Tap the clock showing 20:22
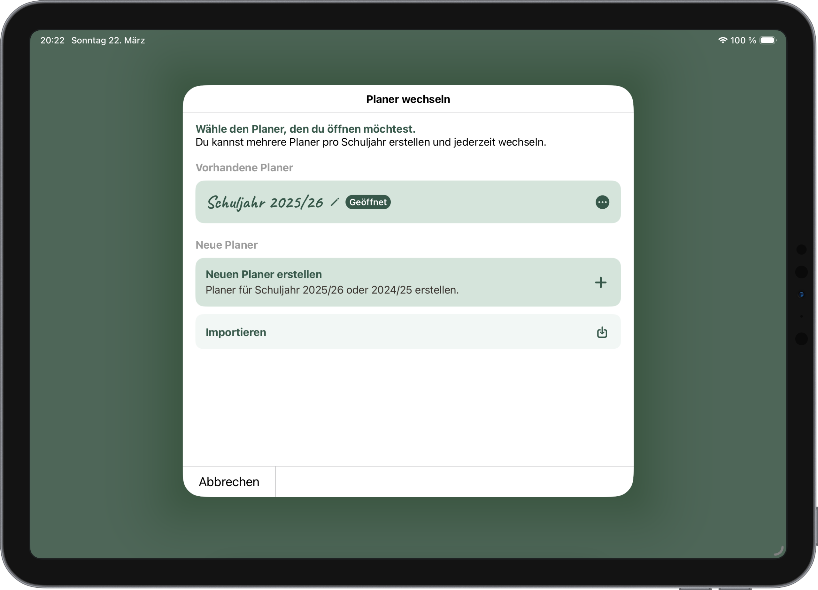The width and height of the screenshot is (818, 590). (x=52, y=40)
